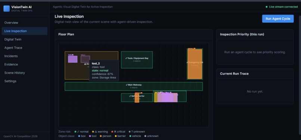Click the "No run yet." message
This screenshot has width=301, height=140.
tap(255, 92)
